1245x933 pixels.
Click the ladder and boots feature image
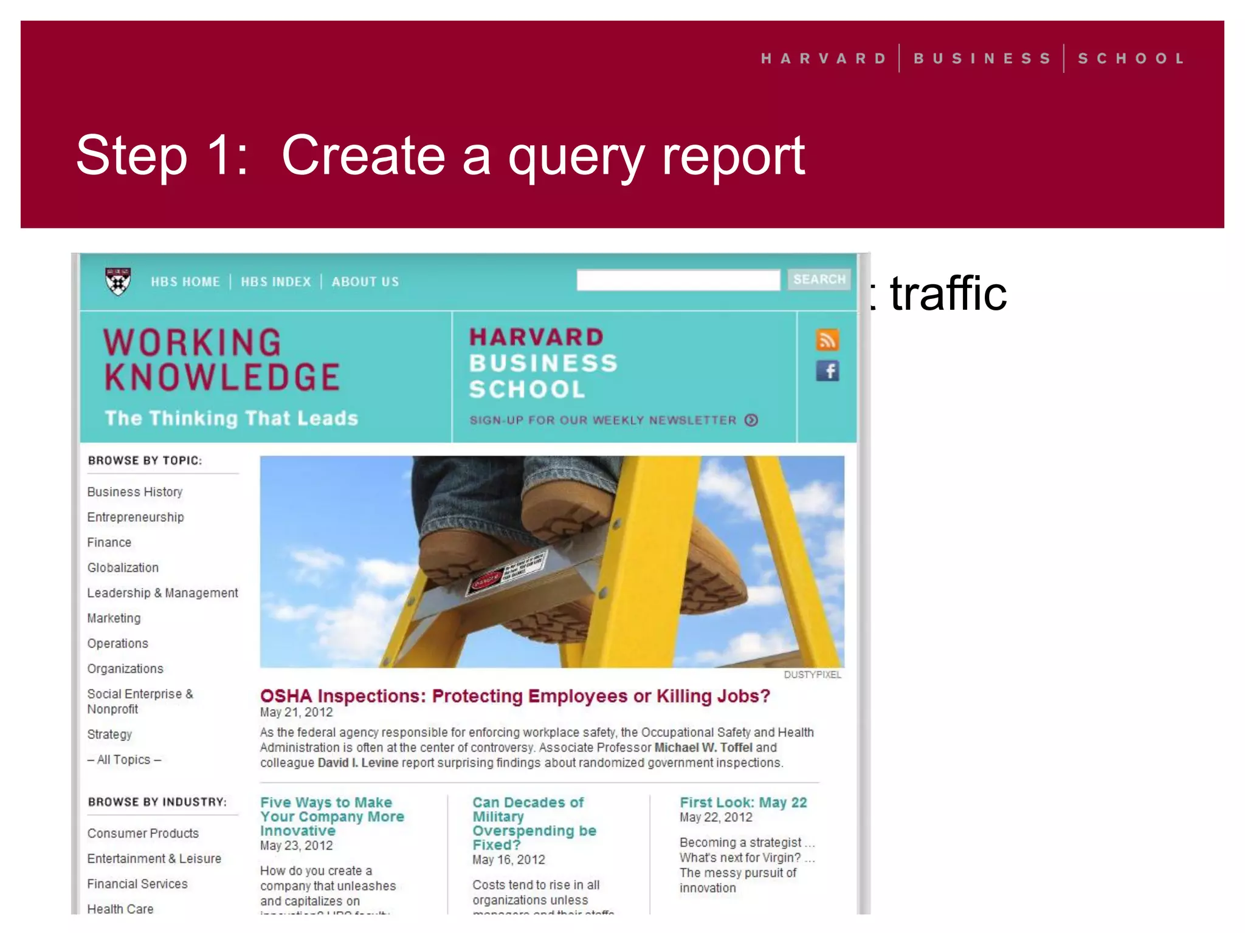[552, 562]
